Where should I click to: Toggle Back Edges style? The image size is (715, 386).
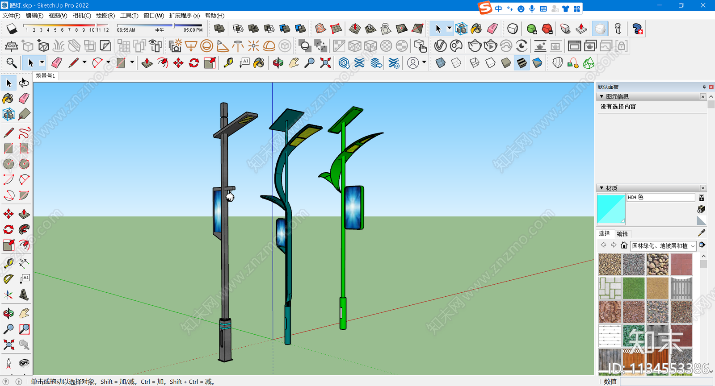(456, 63)
